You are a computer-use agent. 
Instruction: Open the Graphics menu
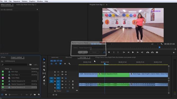click(x=32, y=1)
